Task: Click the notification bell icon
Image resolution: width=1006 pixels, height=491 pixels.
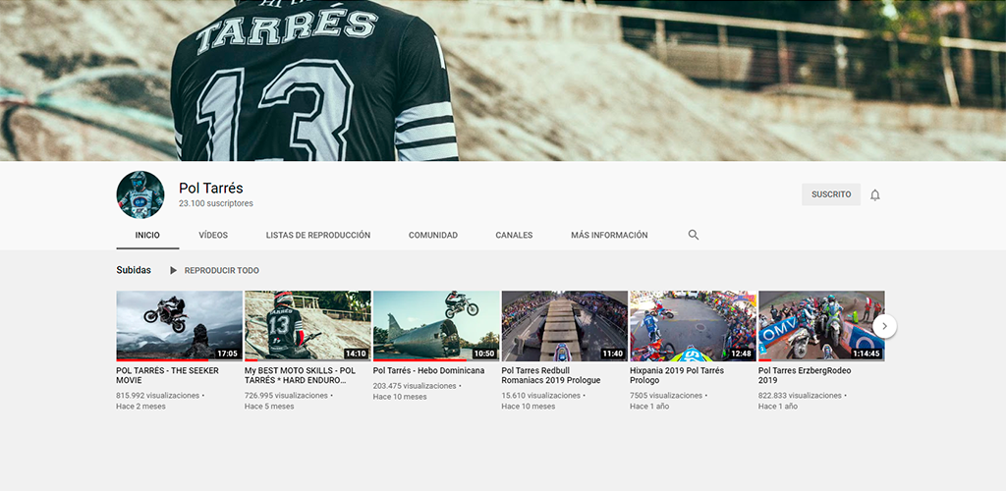Action: 875,194
